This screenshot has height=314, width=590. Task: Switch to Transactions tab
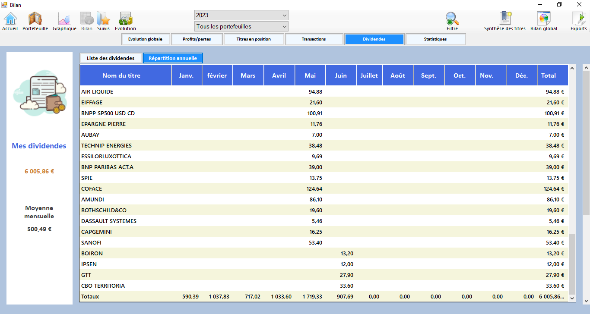(314, 39)
